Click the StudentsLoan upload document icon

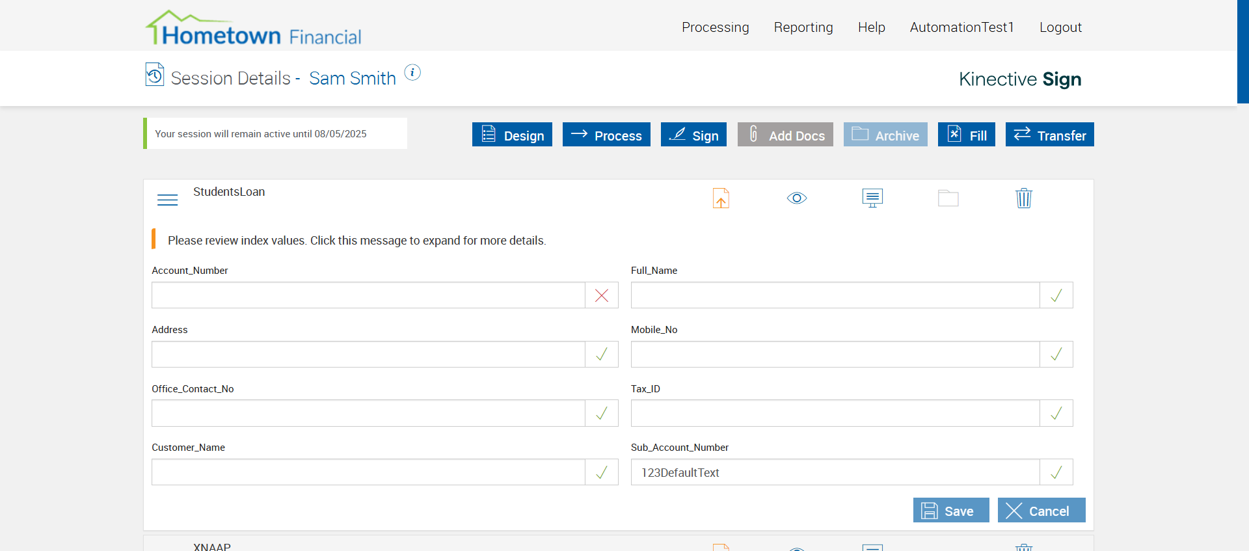tap(721, 198)
